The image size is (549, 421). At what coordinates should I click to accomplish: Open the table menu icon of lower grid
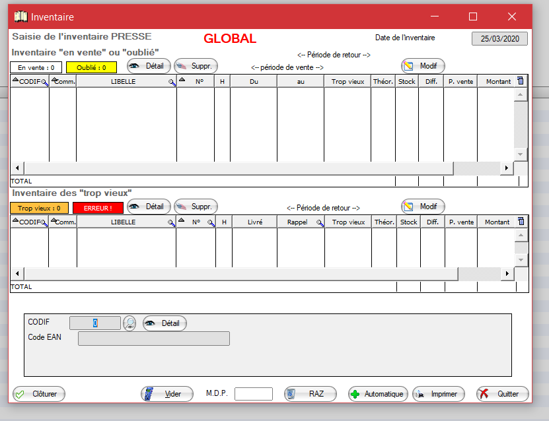[x=521, y=222]
